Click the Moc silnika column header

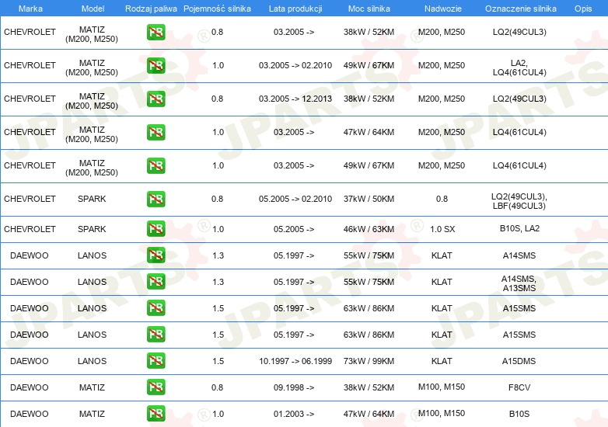tap(369, 8)
